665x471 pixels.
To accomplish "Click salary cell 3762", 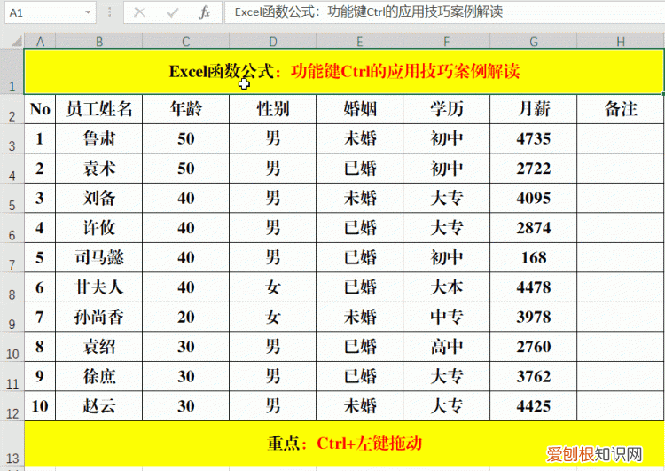I will pyautogui.click(x=534, y=376).
